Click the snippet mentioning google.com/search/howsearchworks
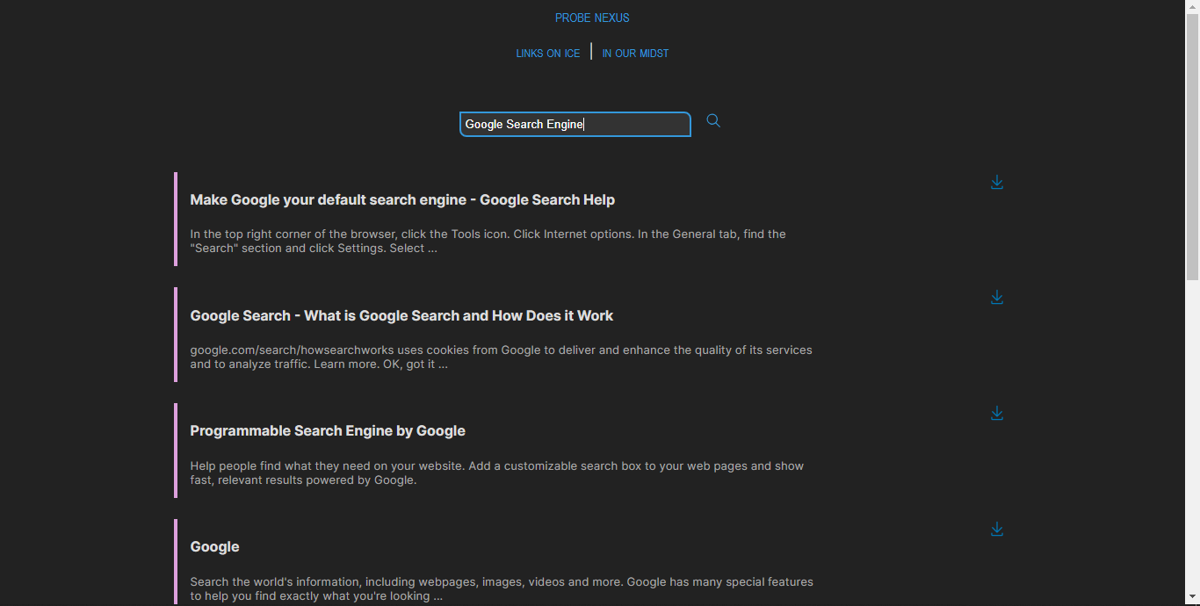Image resolution: width=1200 pixels, height=606 pixels. click(501, 357)
